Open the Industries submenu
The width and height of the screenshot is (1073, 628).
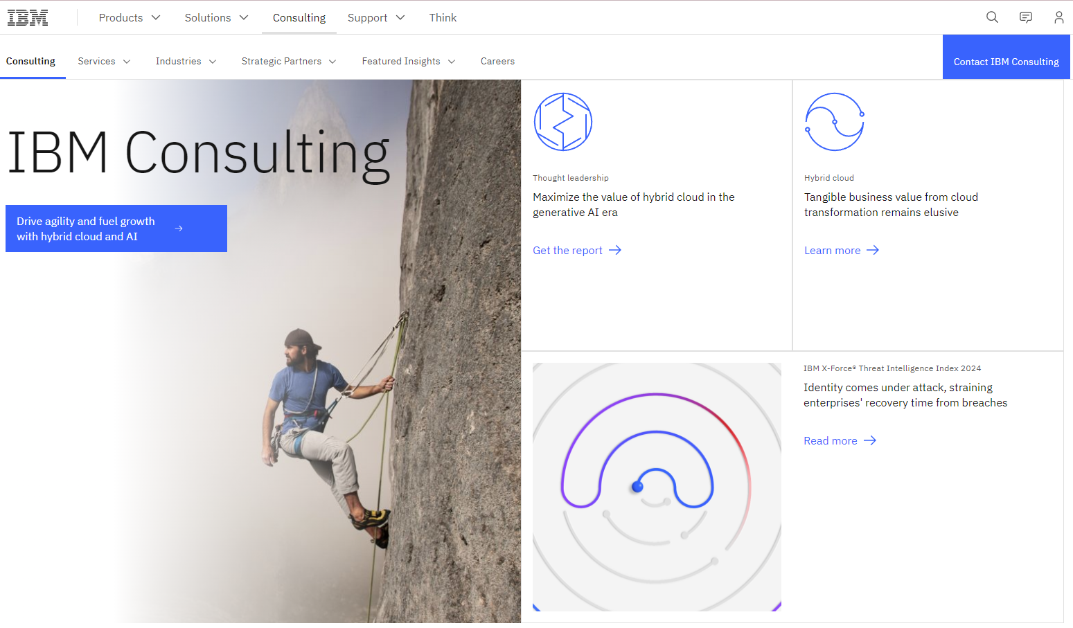point(186,62)
